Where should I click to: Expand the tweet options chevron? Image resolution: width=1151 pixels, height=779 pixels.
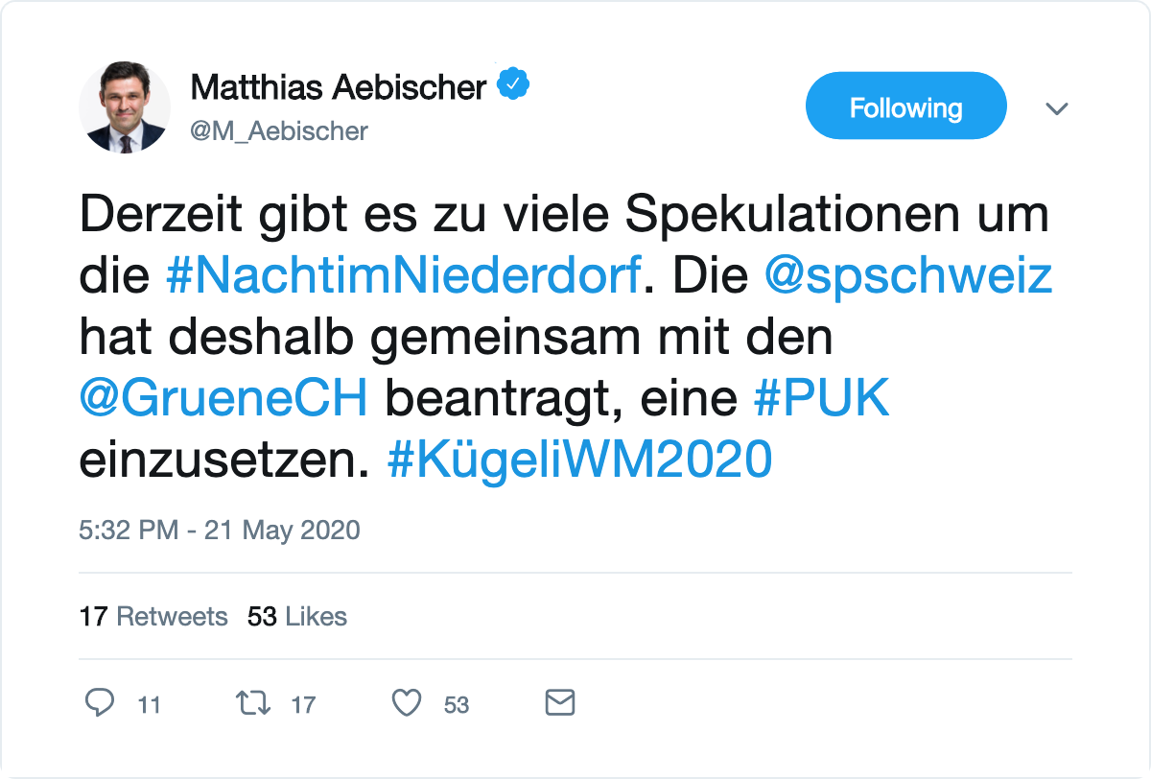(1056, 108)
